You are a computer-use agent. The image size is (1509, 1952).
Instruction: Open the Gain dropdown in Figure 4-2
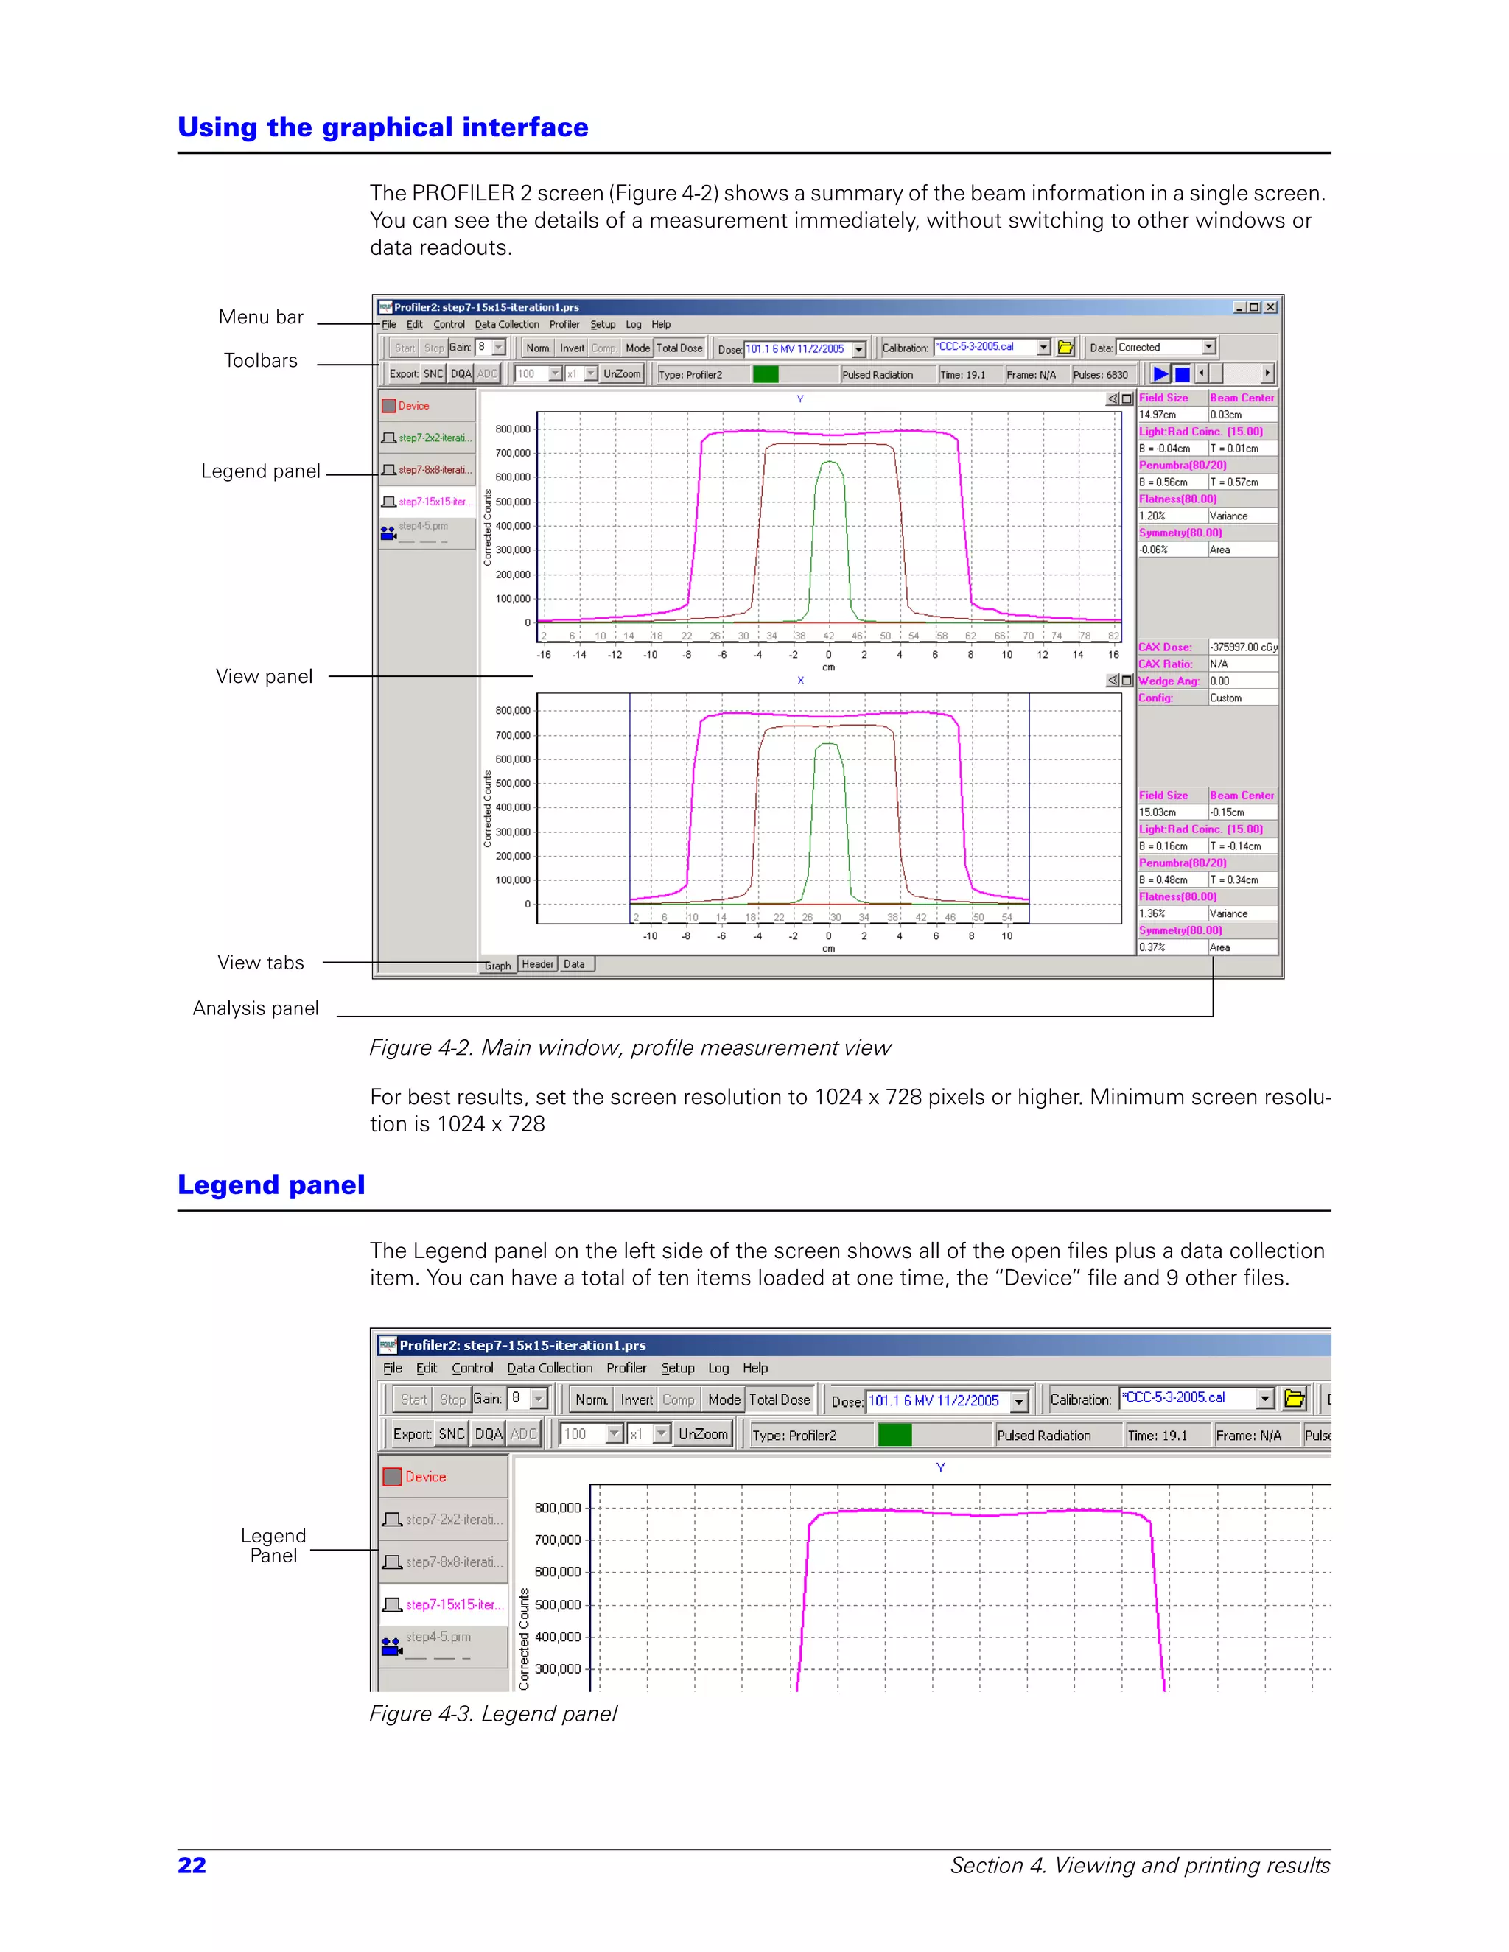pyautogui.click(x=499, y=347)
